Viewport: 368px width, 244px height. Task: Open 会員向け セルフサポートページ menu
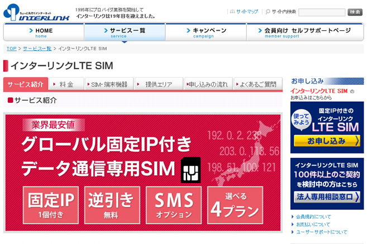tap(305, 32)
